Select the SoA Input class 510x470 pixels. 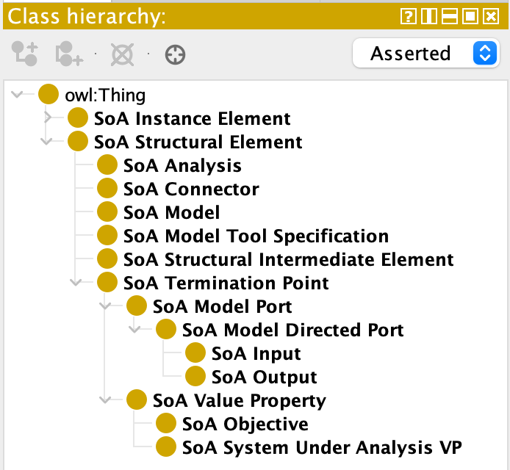click(256, 353)
